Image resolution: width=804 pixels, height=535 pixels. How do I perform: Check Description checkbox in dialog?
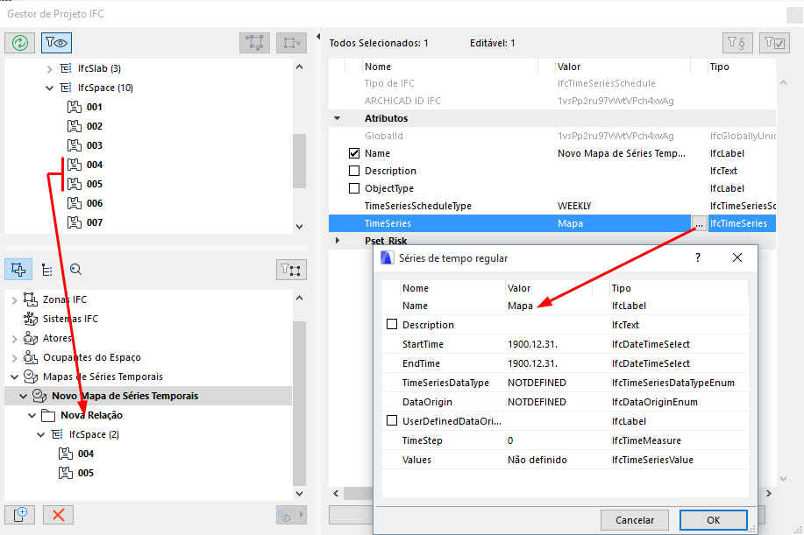click(x=392, y=325)
